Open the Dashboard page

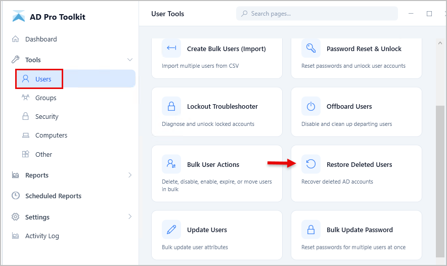tap(41, 39)
